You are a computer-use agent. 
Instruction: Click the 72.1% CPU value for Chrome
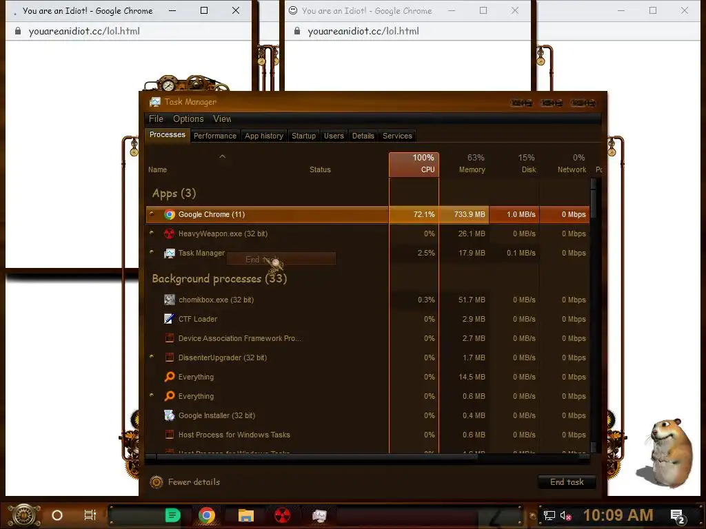(x=414, y=215)
